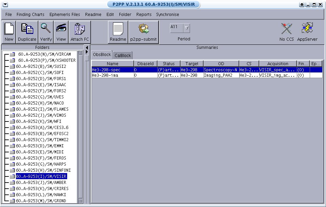
Task: Open the Reports menu
Action: coord(144,14)
